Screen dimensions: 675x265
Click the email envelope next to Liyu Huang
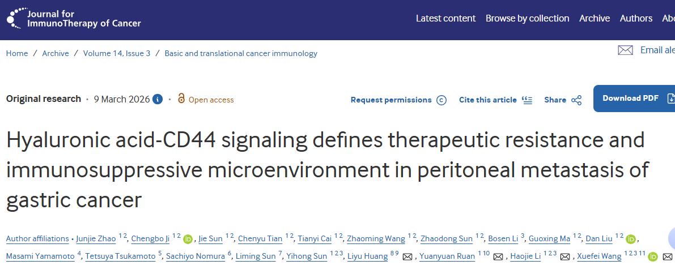(x=407, y=257)
